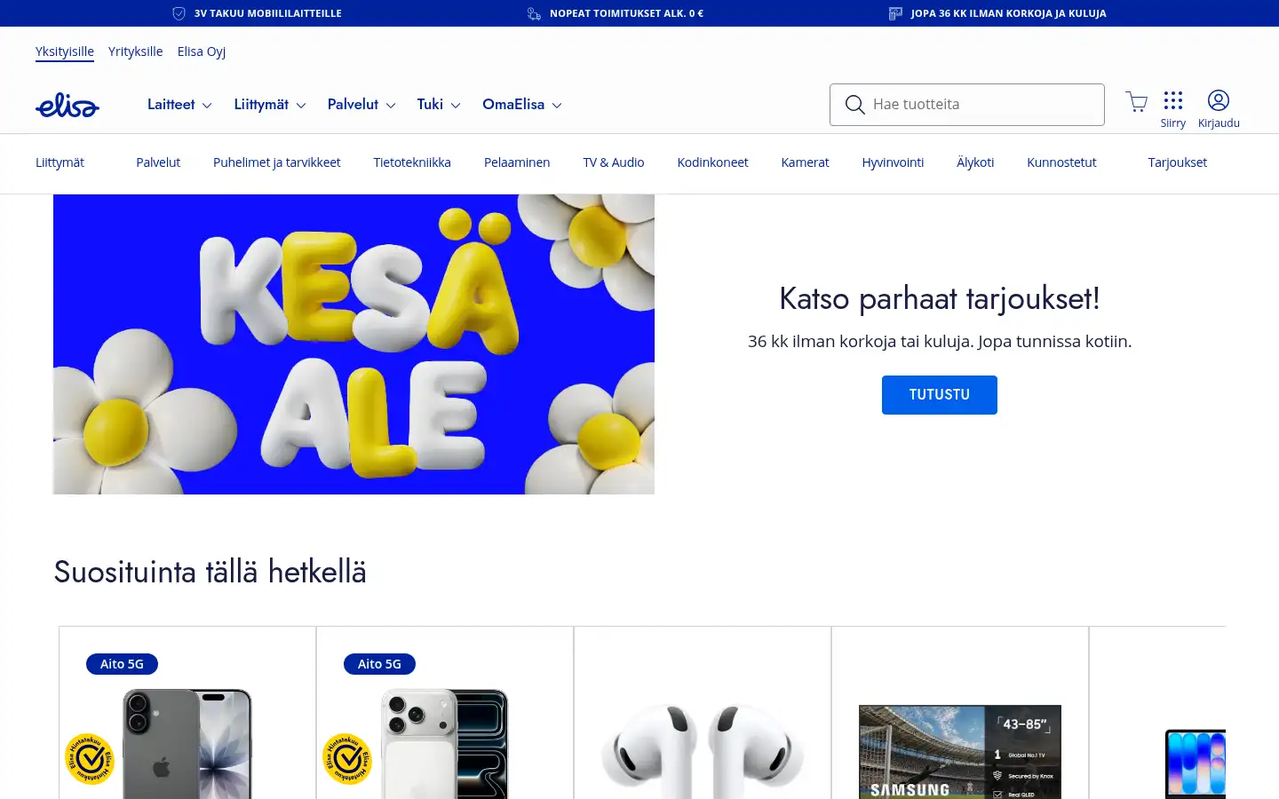Open Kodinkoneet category

(712, 162)
